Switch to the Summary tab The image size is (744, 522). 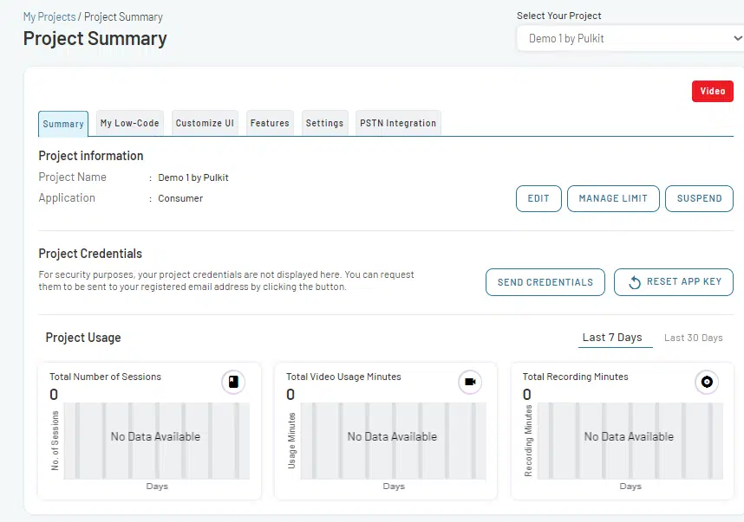(x=63, y=124)
